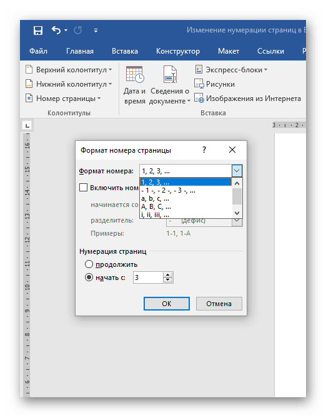Select the '- 1 -, - 2 -, - 3 -, ...' format

[185, 191]
